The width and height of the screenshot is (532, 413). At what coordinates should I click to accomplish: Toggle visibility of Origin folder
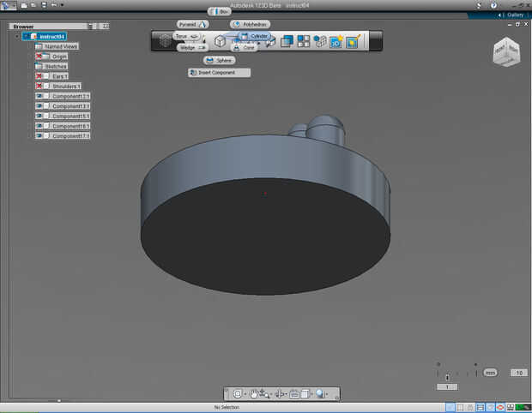point(39,57)
